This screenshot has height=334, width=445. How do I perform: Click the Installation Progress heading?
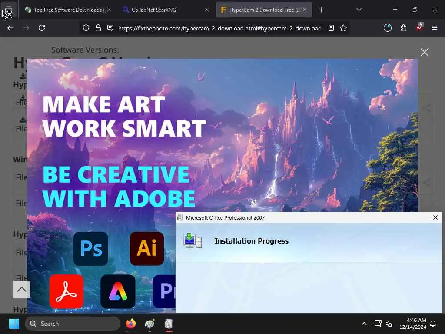pos(252,241)
